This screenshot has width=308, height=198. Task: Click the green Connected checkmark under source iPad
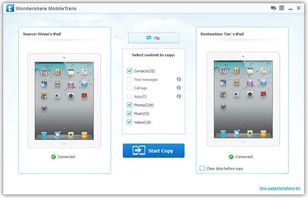pos(53,157)
